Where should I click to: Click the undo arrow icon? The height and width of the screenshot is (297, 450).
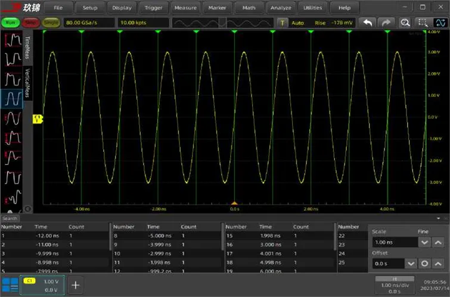[368, 23]
